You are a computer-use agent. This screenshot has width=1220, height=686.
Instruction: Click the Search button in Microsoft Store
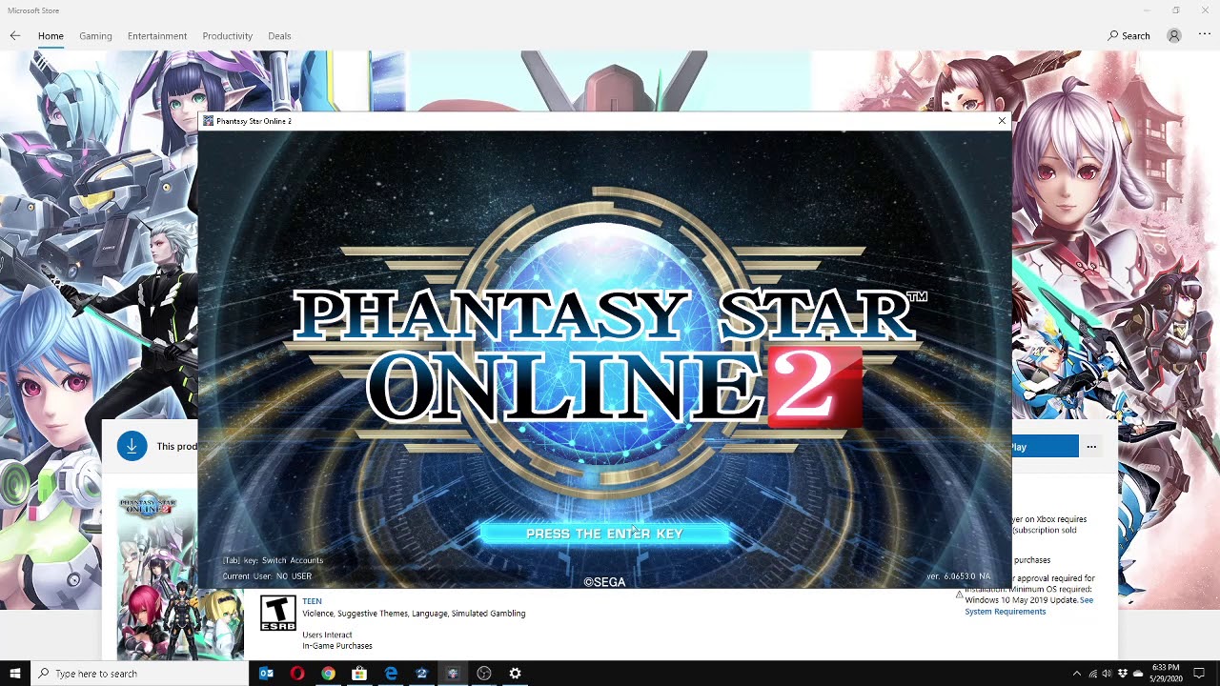pos(1129,36)
